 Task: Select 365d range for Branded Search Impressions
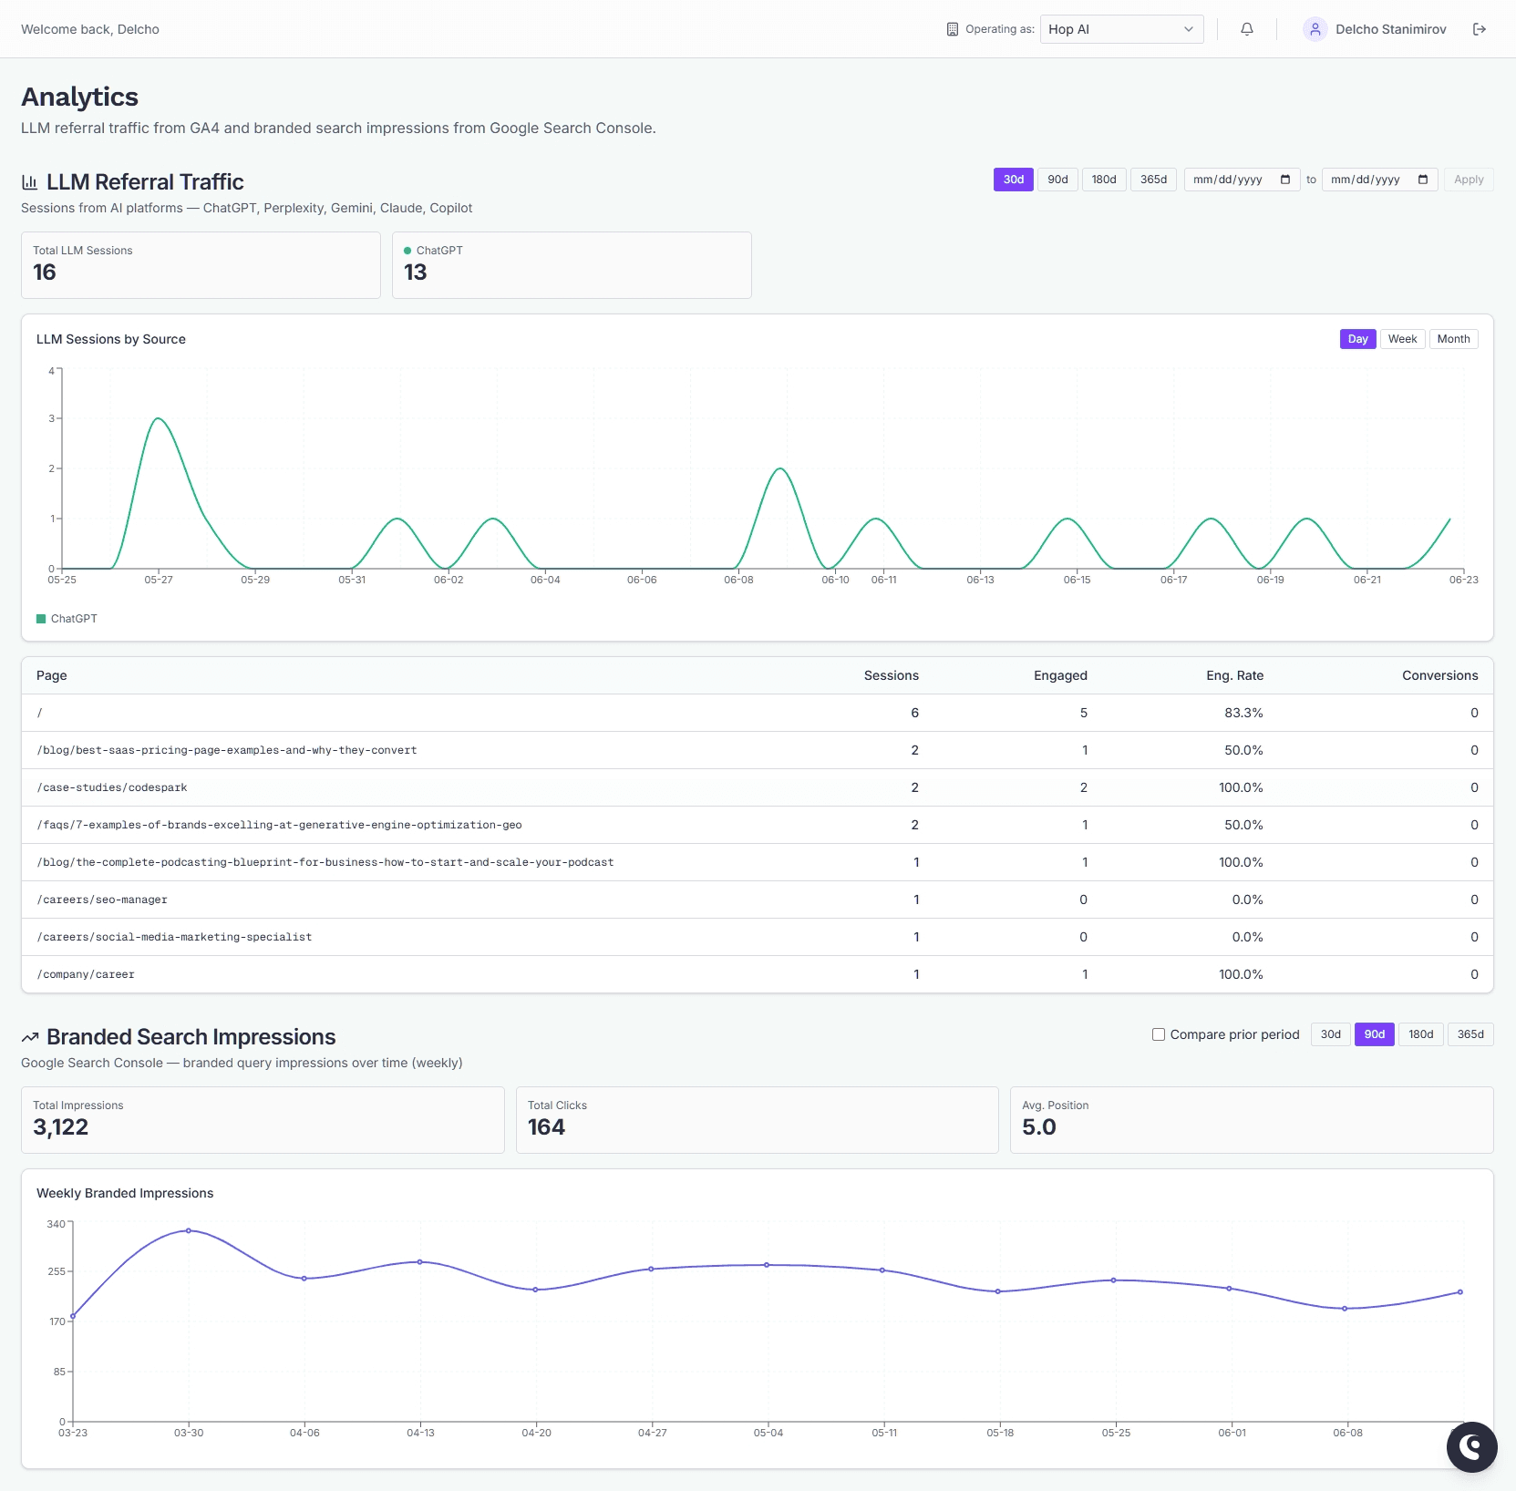1470,1034
